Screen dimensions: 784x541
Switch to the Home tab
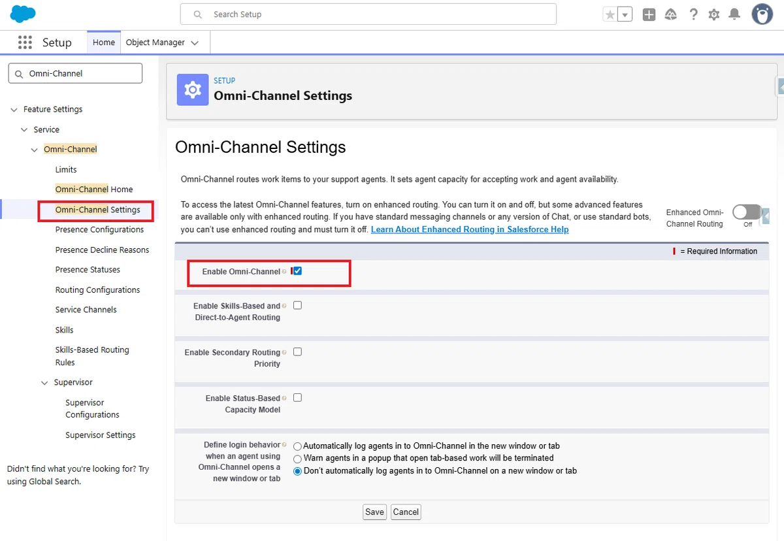tap(104, 42)
